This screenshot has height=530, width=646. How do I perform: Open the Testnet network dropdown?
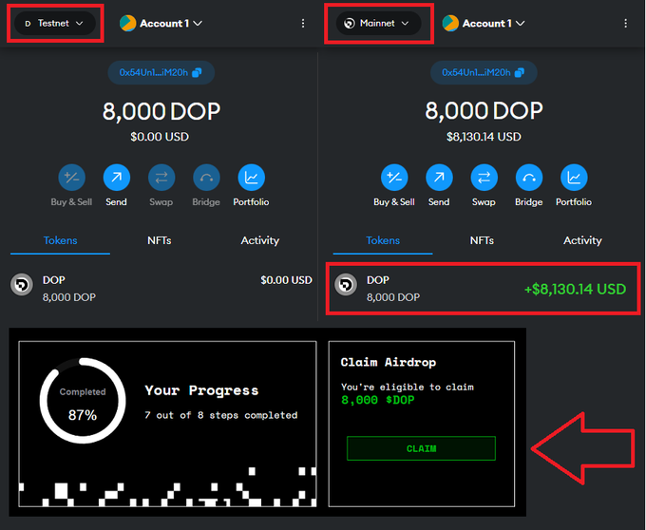pyautogui.click(x=55, y=24)
